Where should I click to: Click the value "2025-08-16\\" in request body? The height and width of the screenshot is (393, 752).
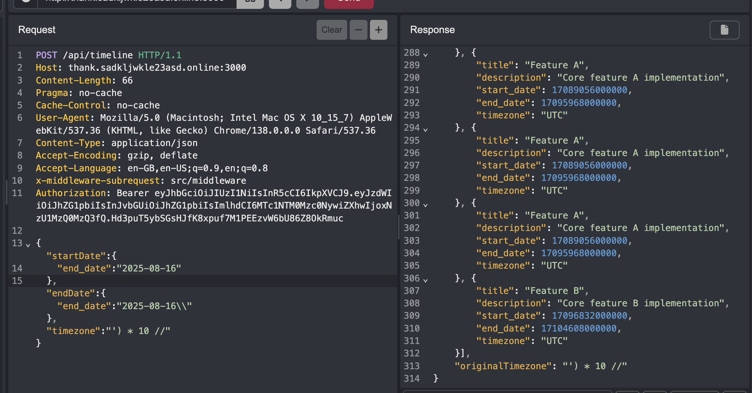[154, 306]
